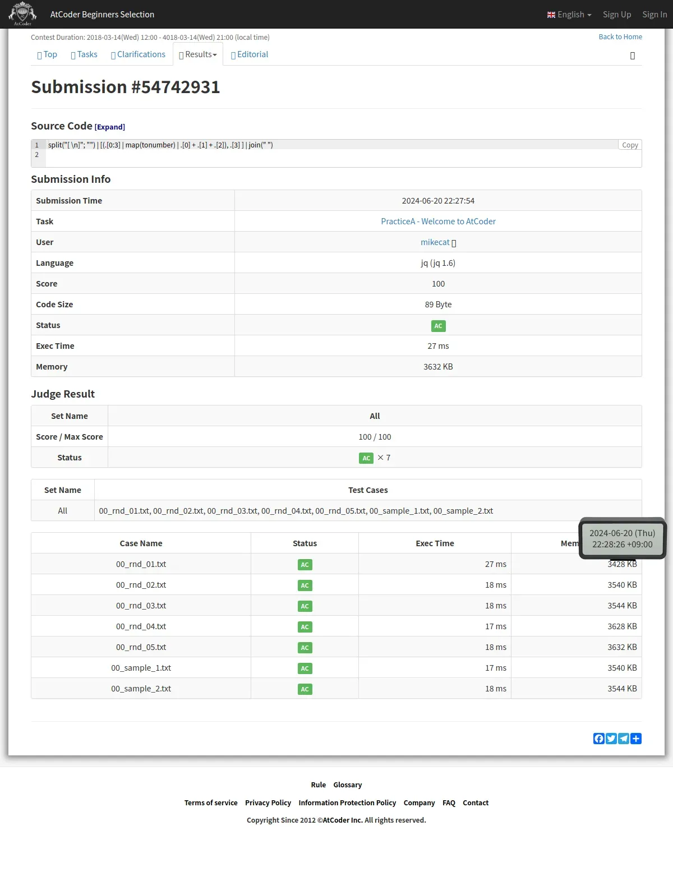This screenshot has height=881, width=673.
Task: Click the code size value 89 Byte
Action: [x=438, y=305]
